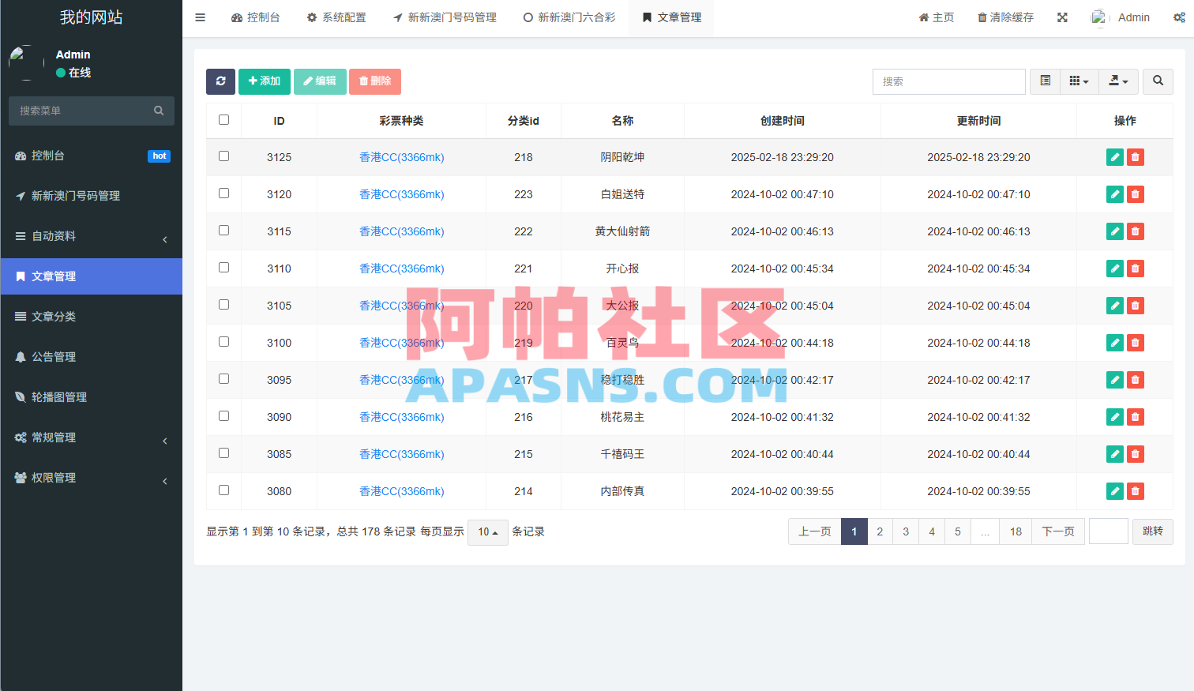Sort by the 创建时间 column header
Image resolution: width=1194 pixels, height=691 pixels.
[783, 121]
